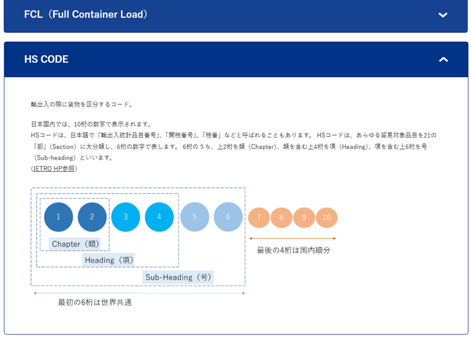471x353 pixels.
Task: Click the cyan circle numbered 3
Action: point(126,217)
